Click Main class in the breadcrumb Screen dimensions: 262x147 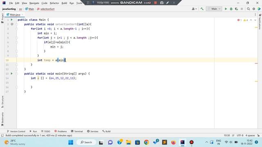[29, 9]
